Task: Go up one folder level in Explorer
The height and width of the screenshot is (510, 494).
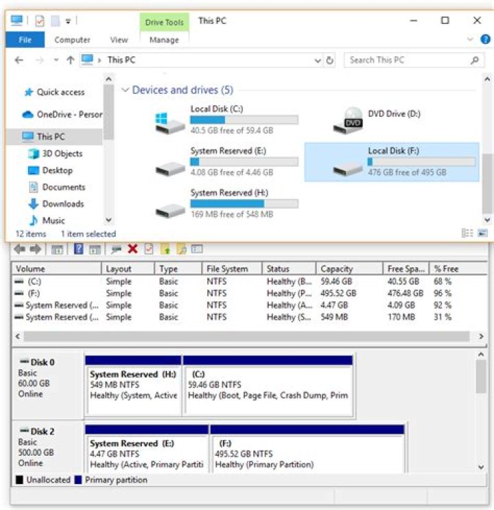Action: 70,60
